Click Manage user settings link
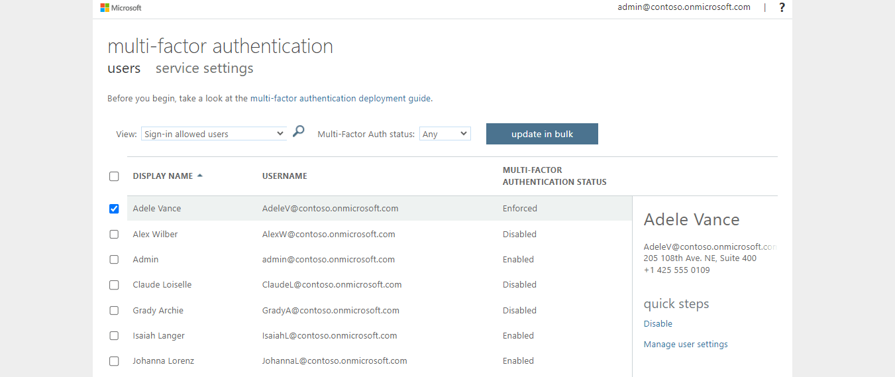 coord(686,345)
